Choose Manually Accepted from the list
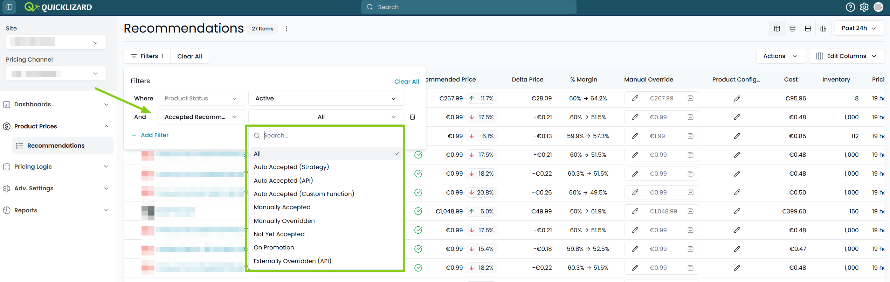This screenshot has height=282, width=890. 282,207
